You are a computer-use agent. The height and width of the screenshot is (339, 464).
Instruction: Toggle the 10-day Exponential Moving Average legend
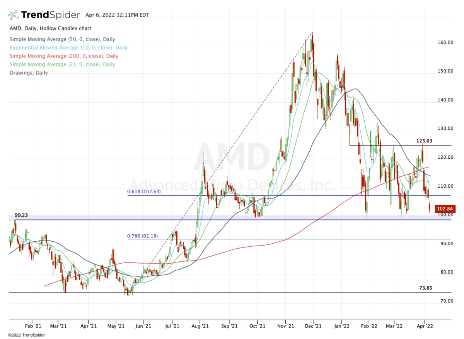(68, 48)
